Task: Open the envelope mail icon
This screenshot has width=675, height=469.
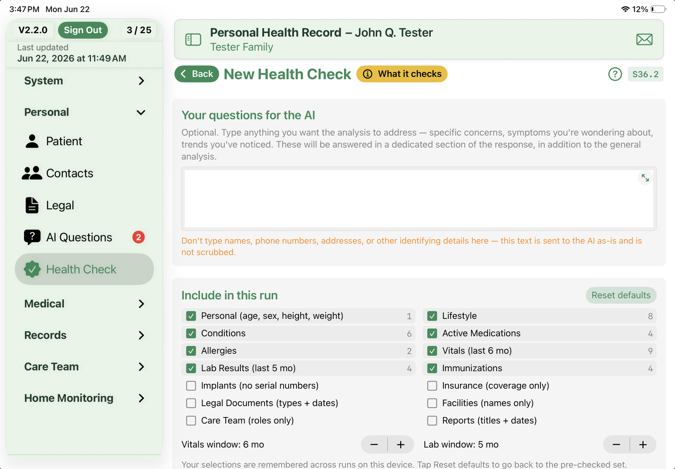Action: pos(644,40)
